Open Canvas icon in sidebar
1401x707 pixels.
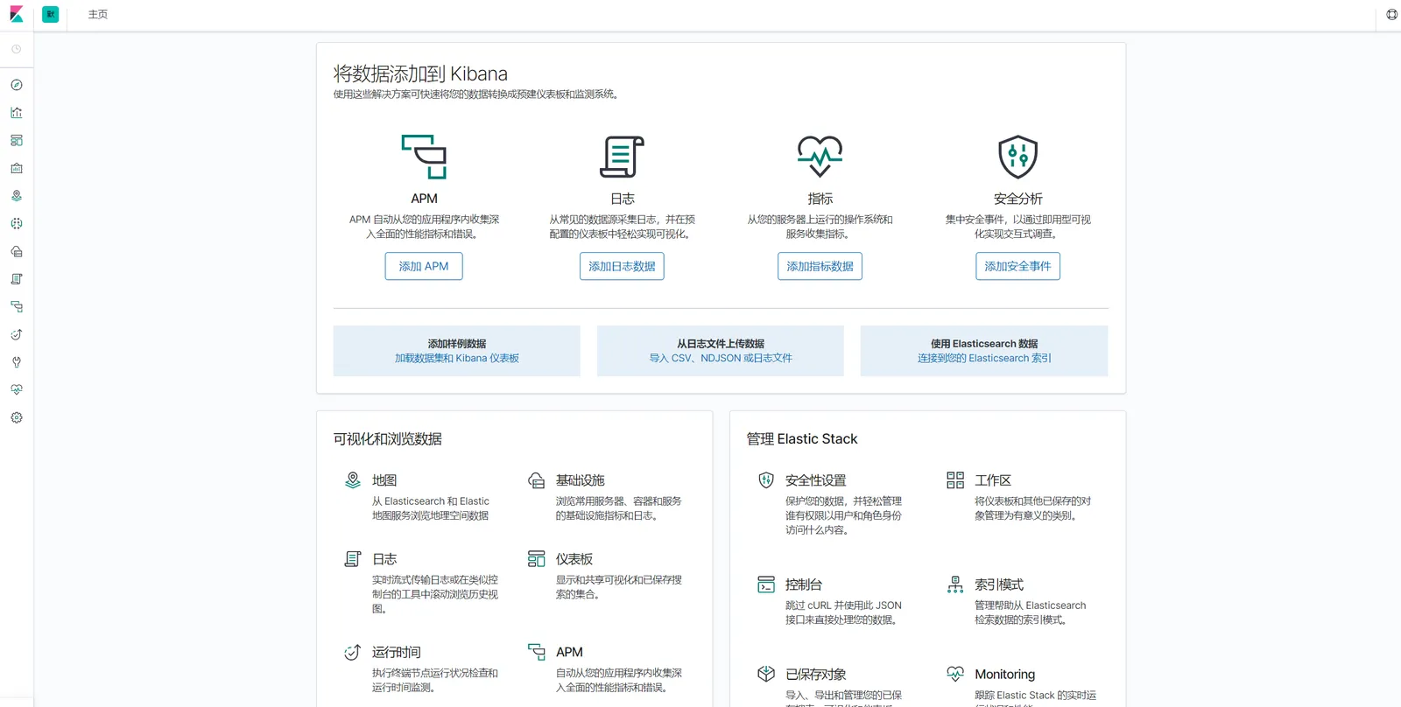(x=16, y=168)
